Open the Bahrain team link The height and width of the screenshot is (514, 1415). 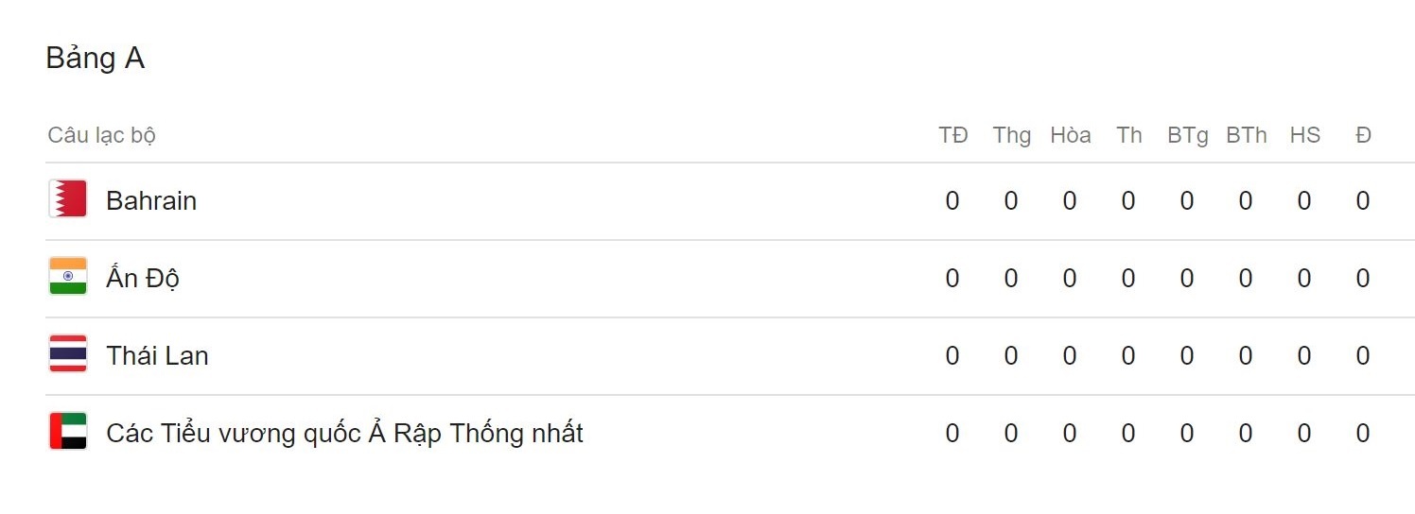click(x=151, y=201)
